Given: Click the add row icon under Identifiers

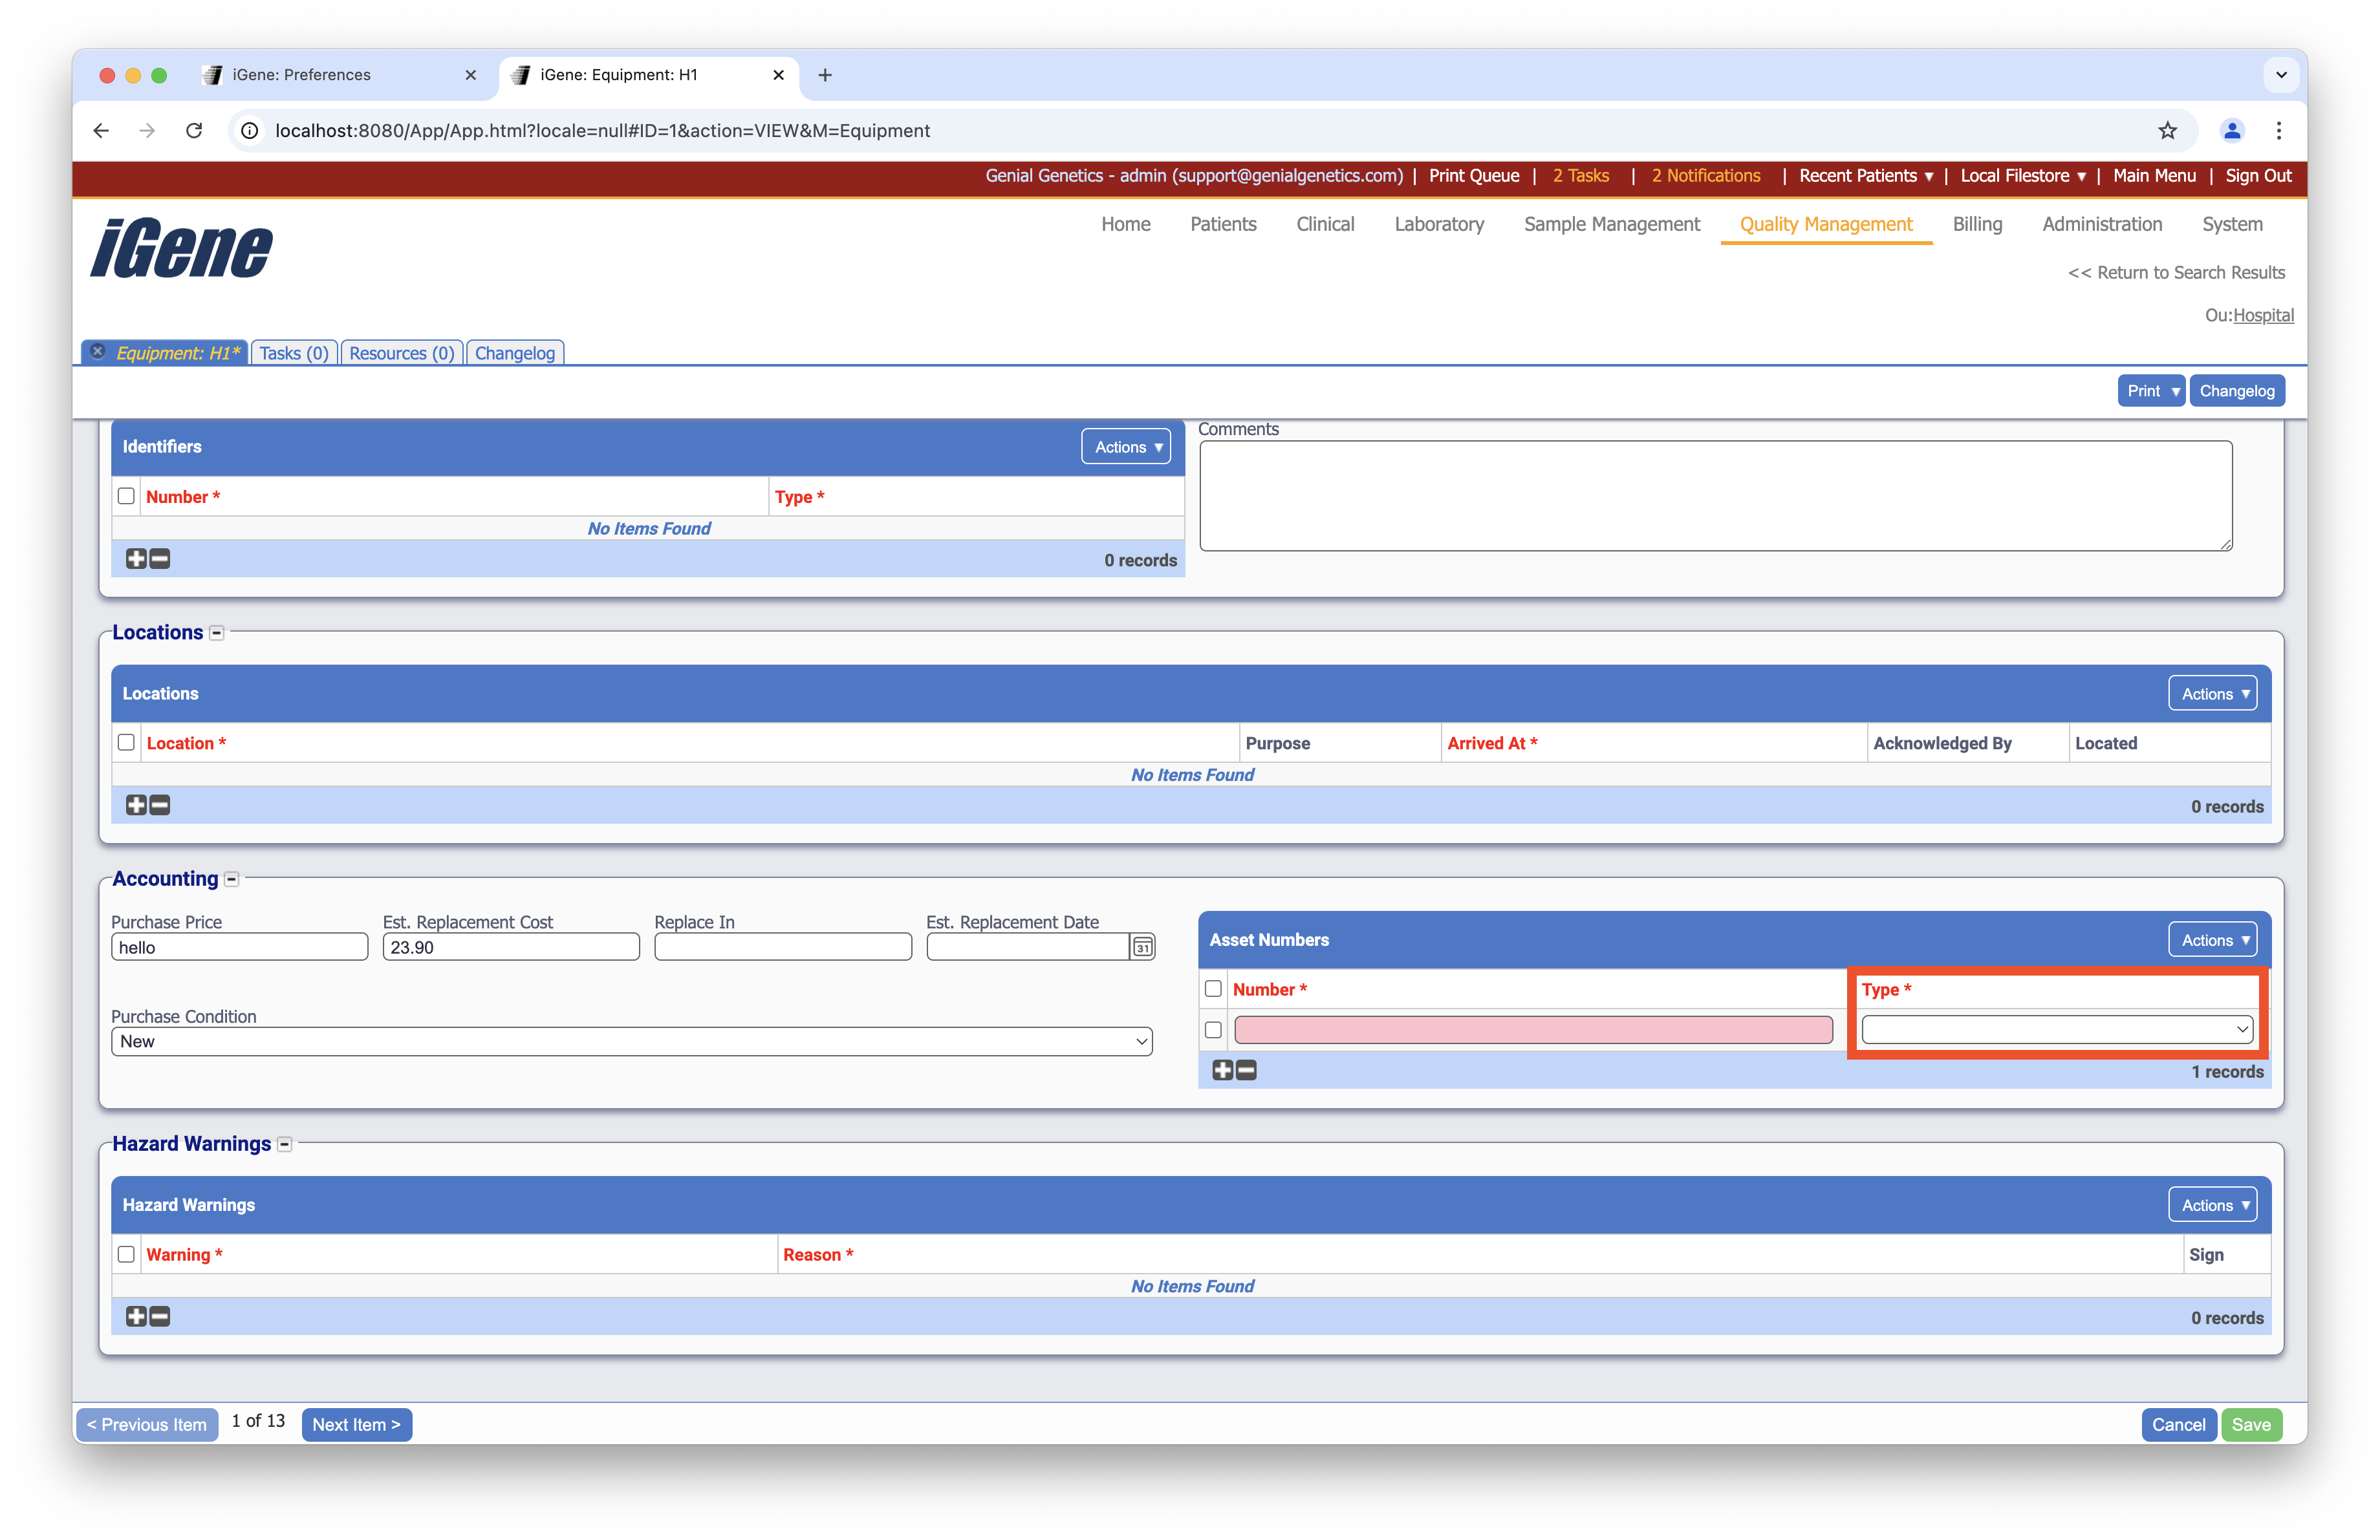Looking at the screenshot, I should pyautogui.click(x=136, y=559).
